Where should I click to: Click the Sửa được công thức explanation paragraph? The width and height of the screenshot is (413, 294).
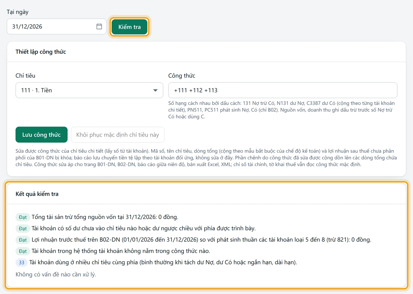click(x=206, y=158)
